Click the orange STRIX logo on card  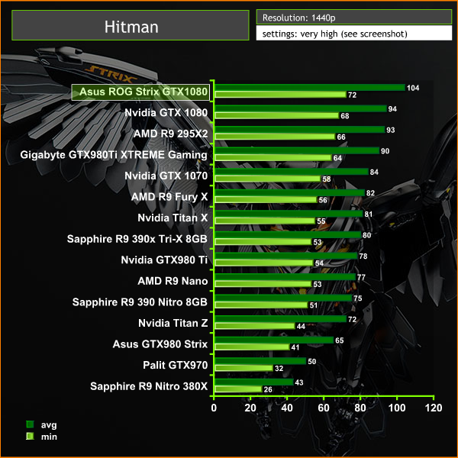[x=111, y=75]
